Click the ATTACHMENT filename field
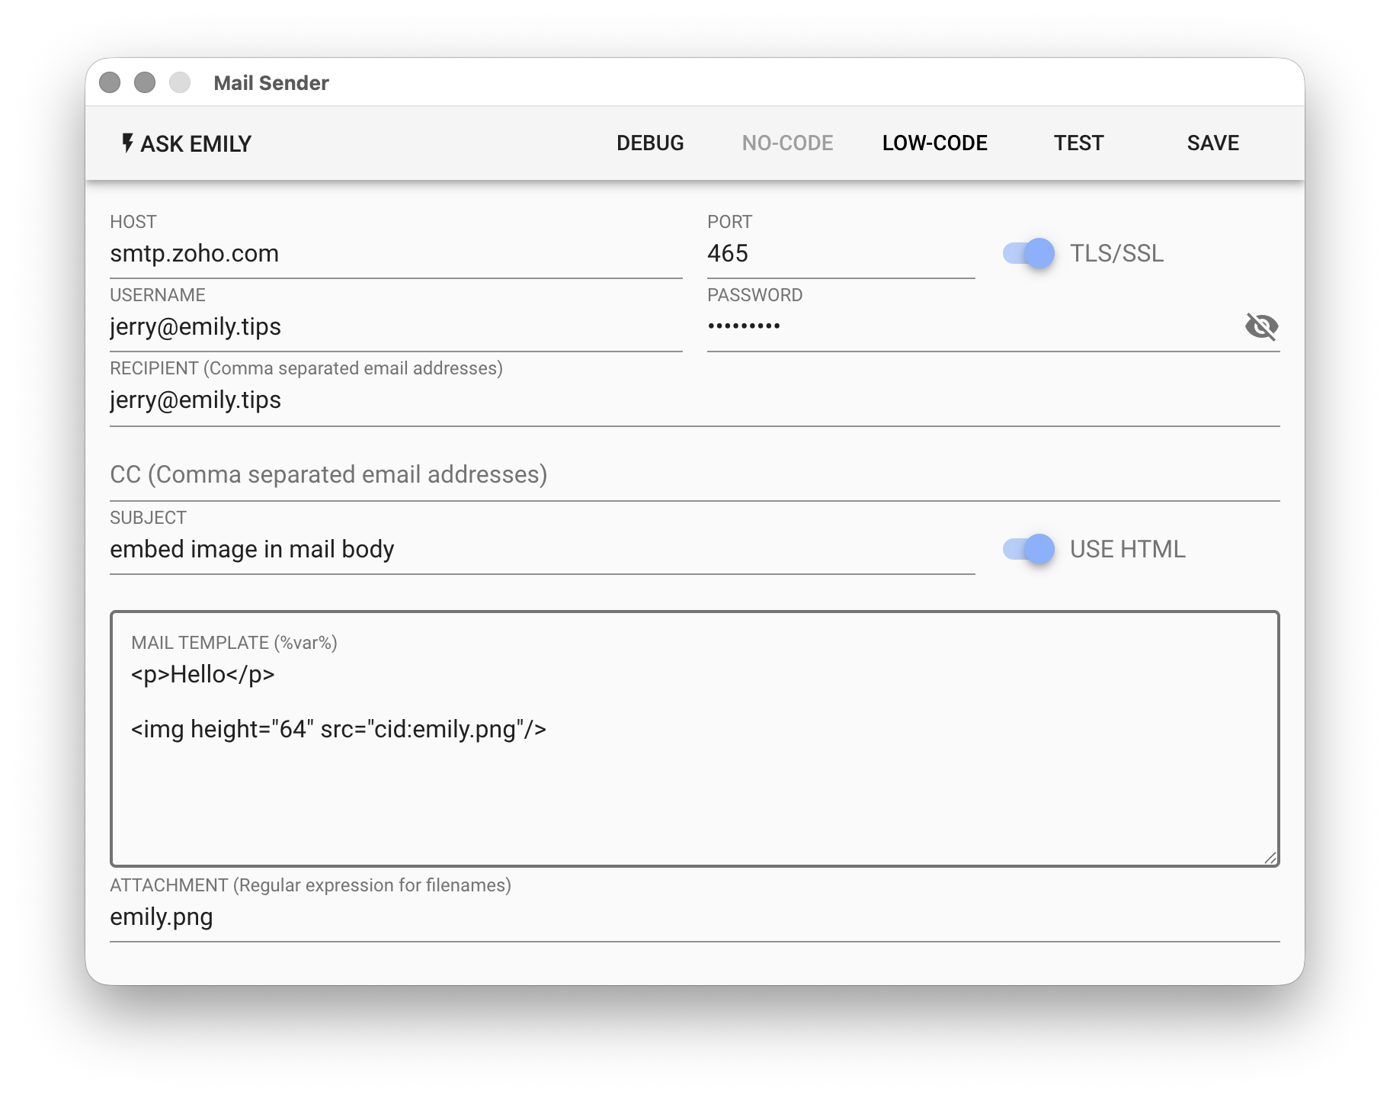1390x1098 pixels. tap(693, 917)
